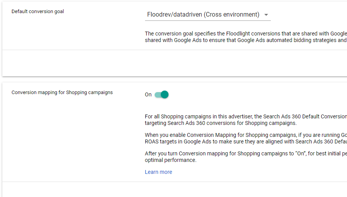Screen dimensions: 347x197
Task: Click the underline beneath the conversion goal dropdown
Action: (208, 20)
